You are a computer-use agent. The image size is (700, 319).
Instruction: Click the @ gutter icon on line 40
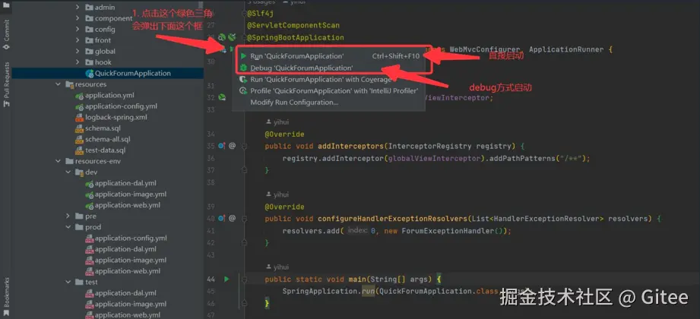(x=232, y=218)
